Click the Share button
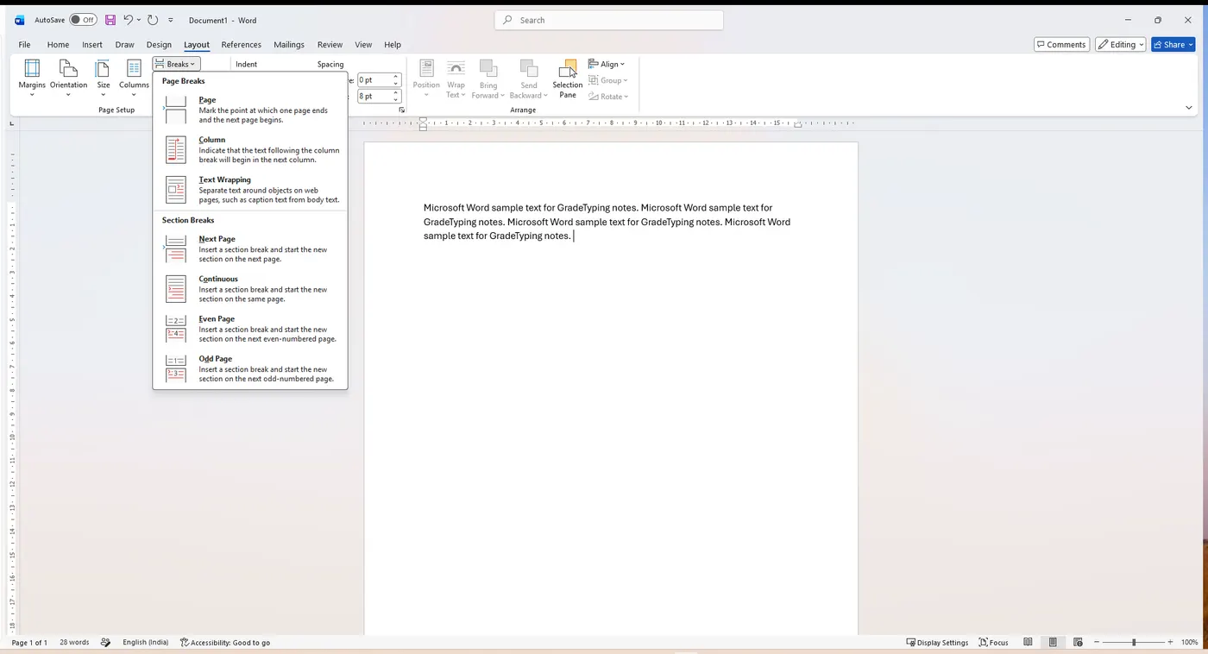 click(x=1173, y=45)
